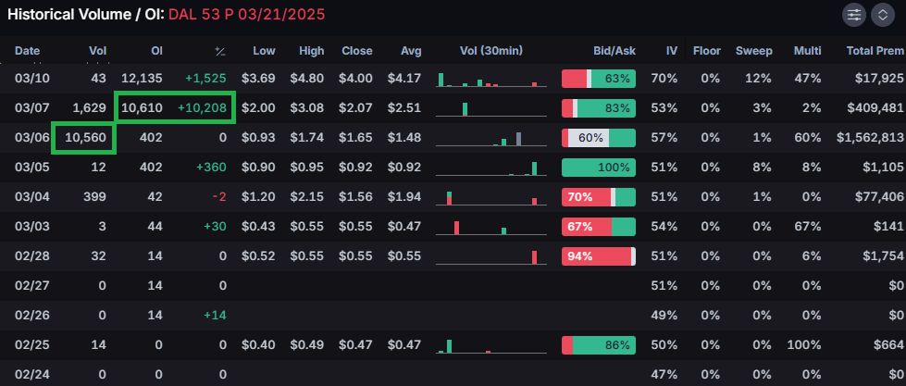906x386 pixels.
Task: Click the 03/05 30-minute volume mini chart
Action: pos(491,168)
